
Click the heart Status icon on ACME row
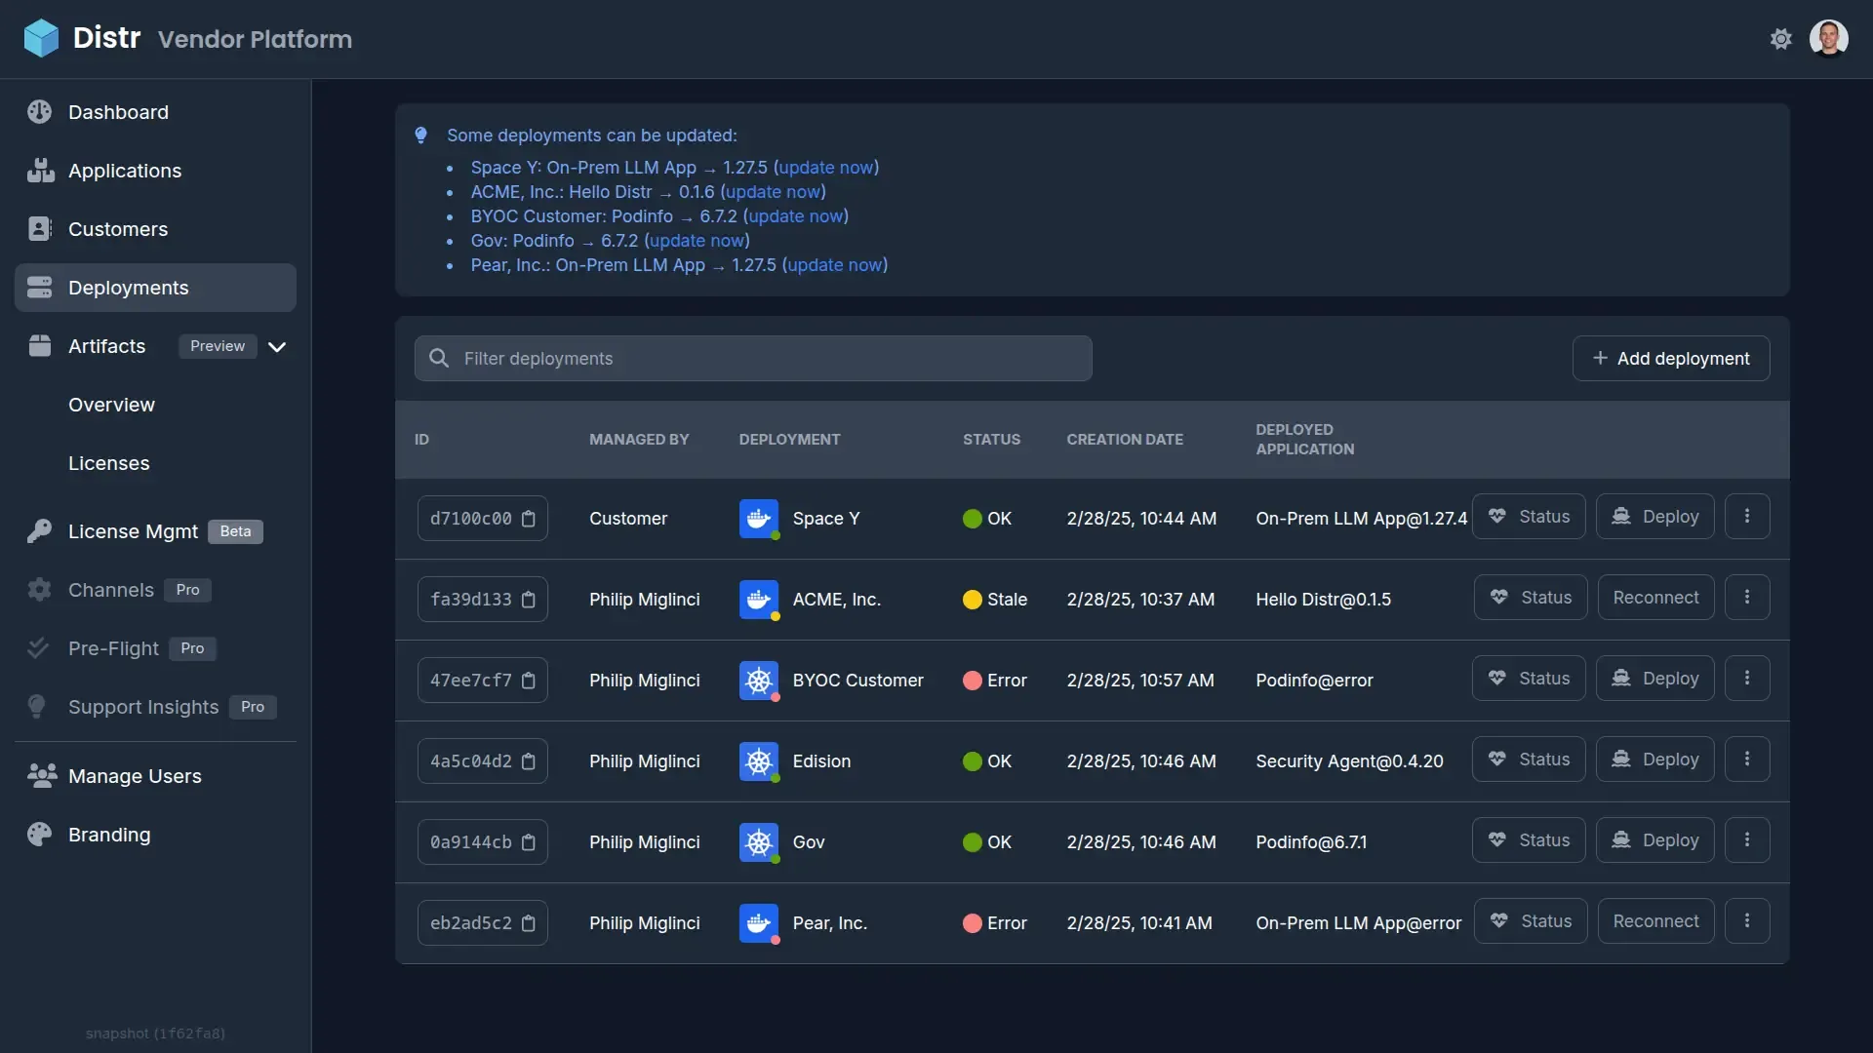coord(1498,597)
